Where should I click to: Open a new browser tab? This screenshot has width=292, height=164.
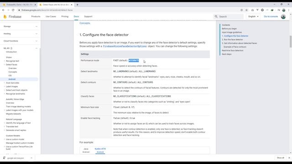point(77,5)
